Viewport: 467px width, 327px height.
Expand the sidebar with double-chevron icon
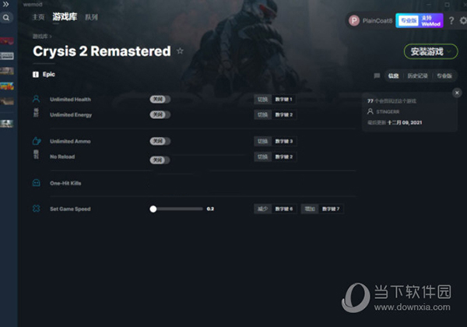click(x=5, y=4)
